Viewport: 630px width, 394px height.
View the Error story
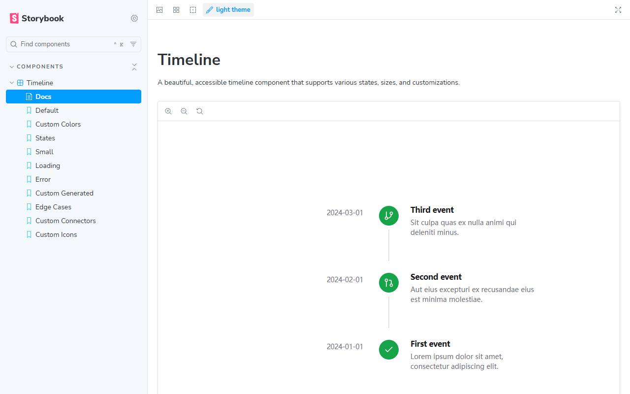[x=73, y=179]
